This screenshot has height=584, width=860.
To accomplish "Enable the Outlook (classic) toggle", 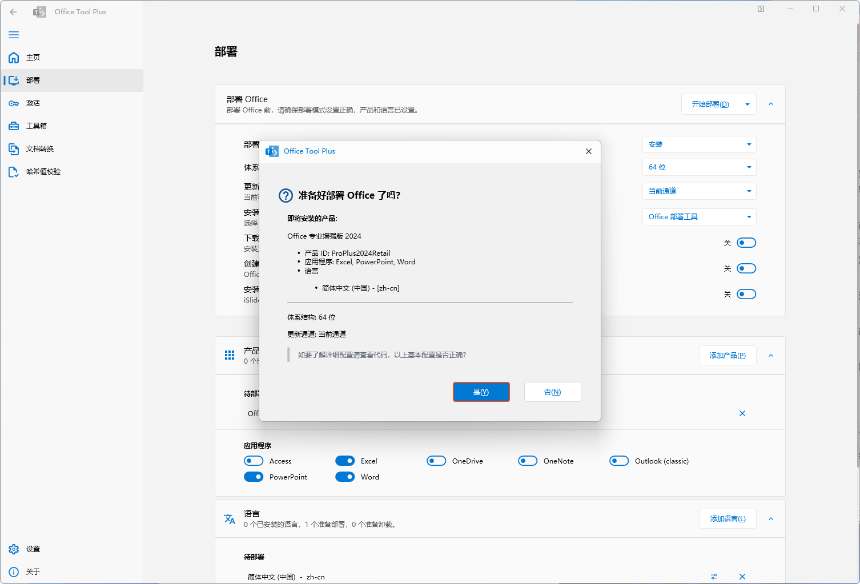I will tap(619, 461).
